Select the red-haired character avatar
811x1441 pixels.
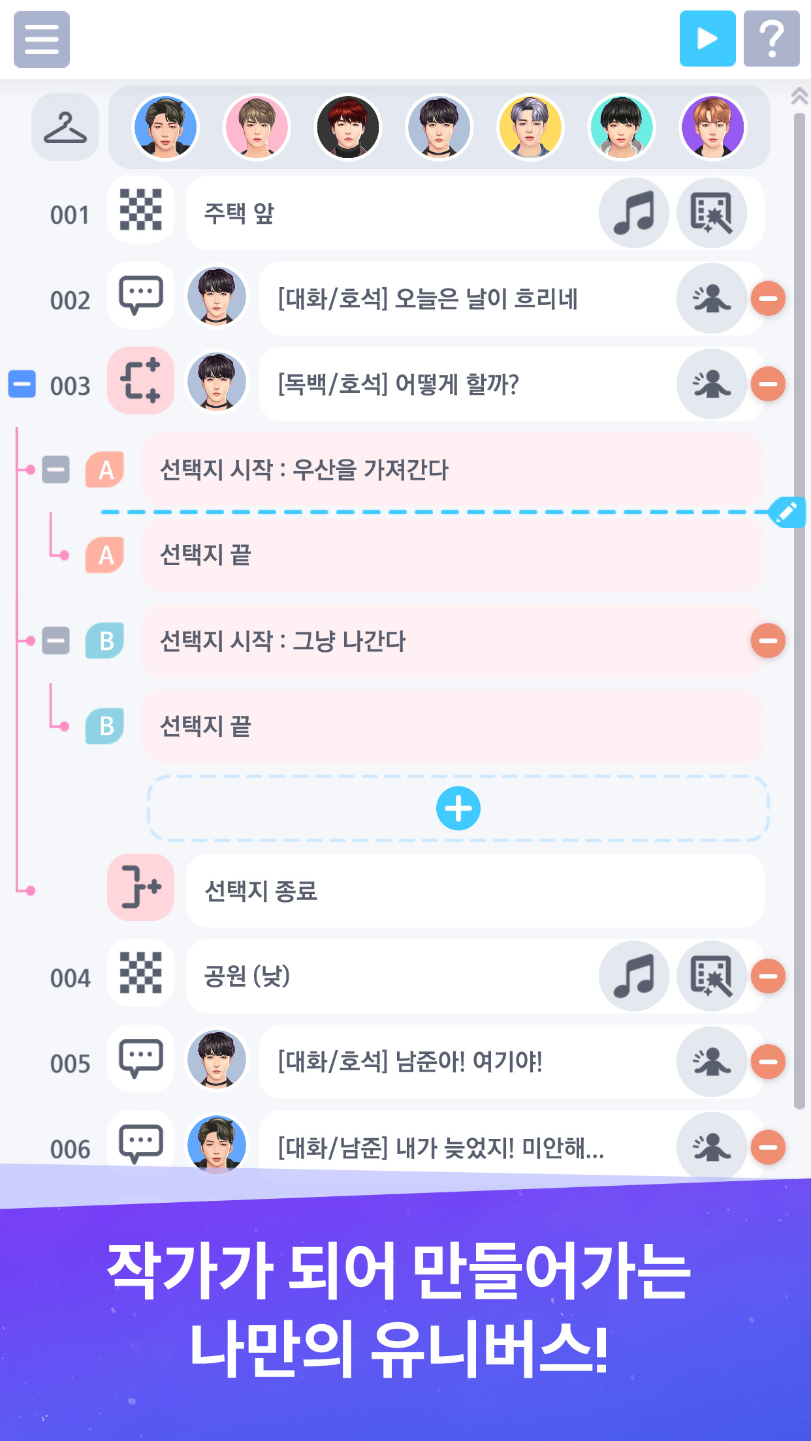pyautogui.click(x=347, y=127)
